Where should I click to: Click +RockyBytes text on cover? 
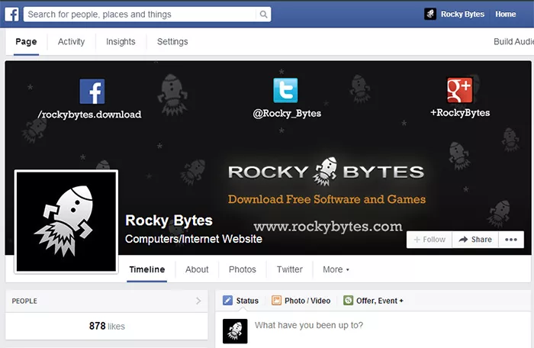460,113
